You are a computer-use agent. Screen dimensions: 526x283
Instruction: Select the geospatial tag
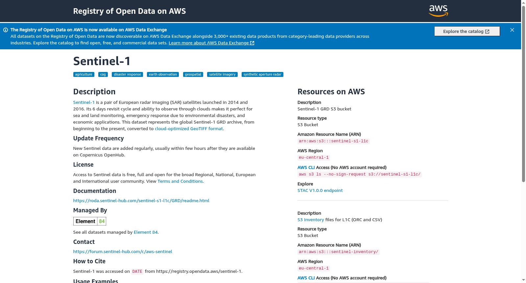(x=193, y=75)
